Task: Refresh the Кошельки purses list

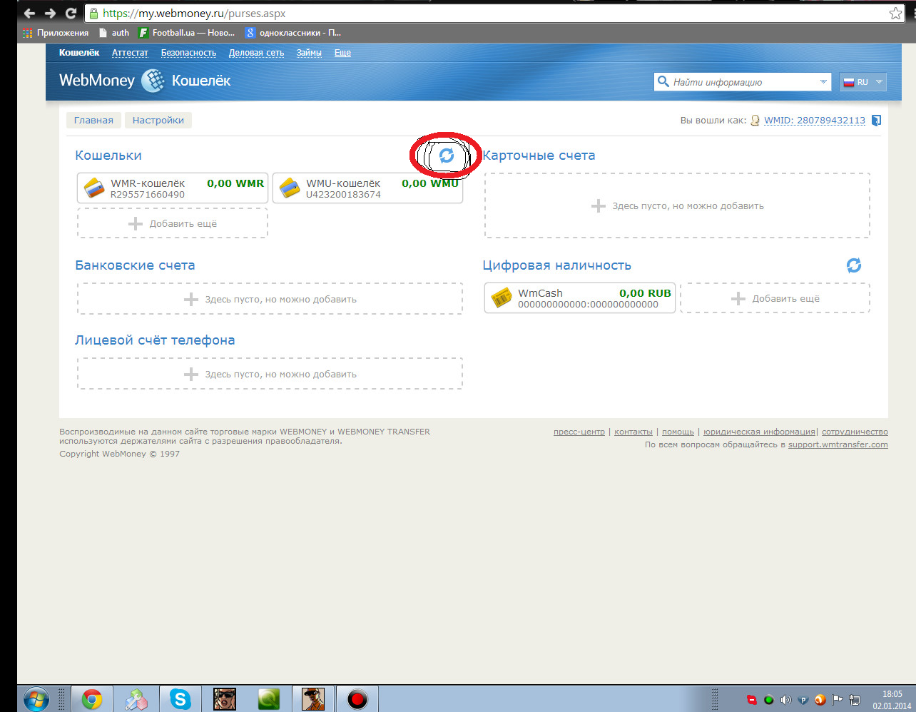Action: click(x=447, y=155)
